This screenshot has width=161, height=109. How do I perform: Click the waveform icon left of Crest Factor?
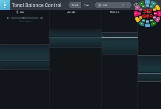[x=8, y=18]
